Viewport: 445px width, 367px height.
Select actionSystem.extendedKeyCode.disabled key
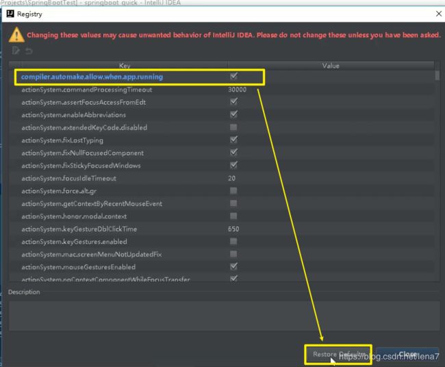click(84, 127)
